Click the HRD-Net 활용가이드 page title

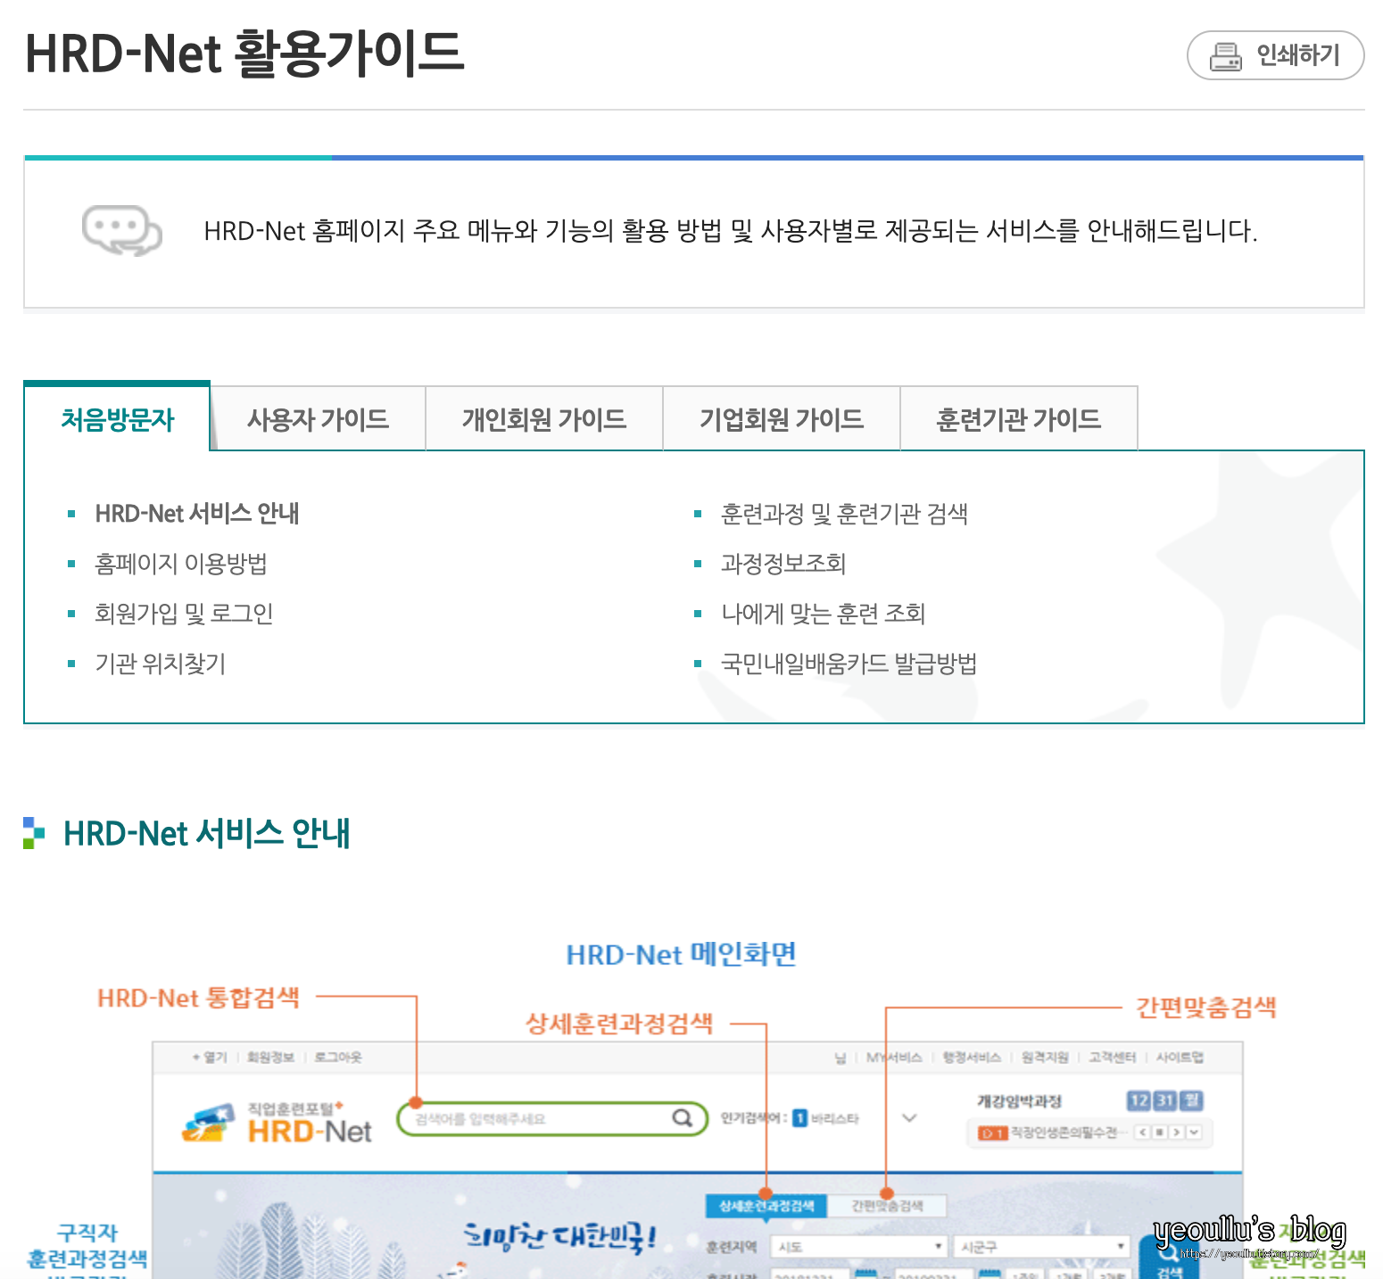[244, 54]
